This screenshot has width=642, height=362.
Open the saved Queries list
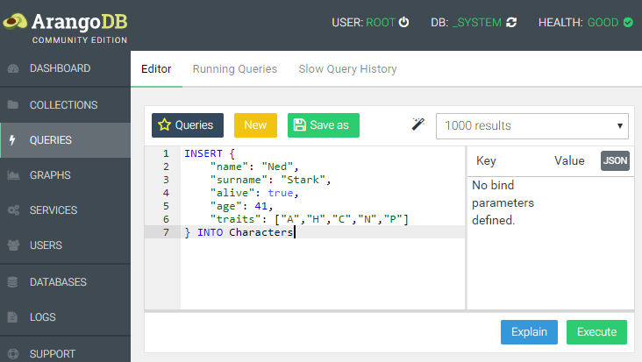(x=188, y=125)
